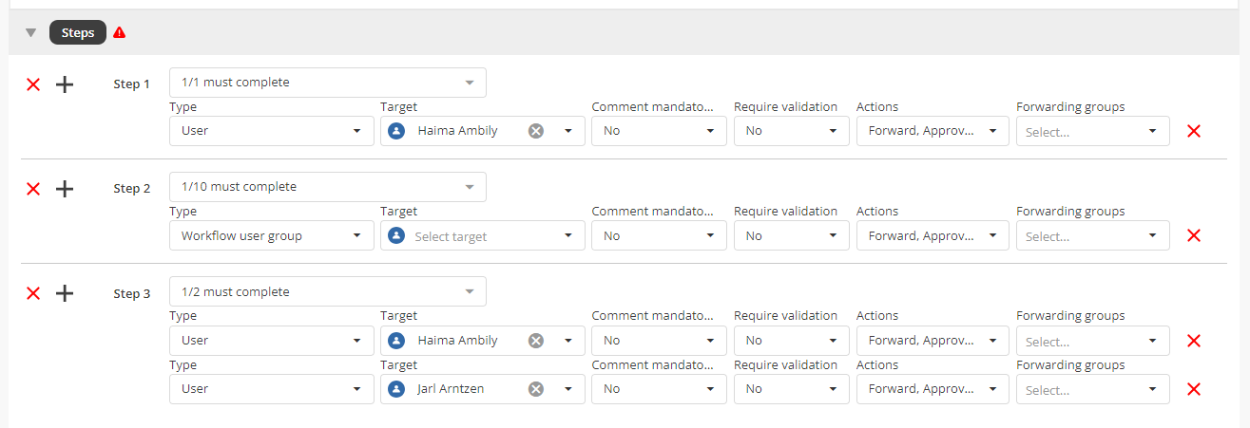The height and width of the screenshot is (428, 1250).
Task: Clear Haima Ambily target in Step 1
Action: click(536, 131)
